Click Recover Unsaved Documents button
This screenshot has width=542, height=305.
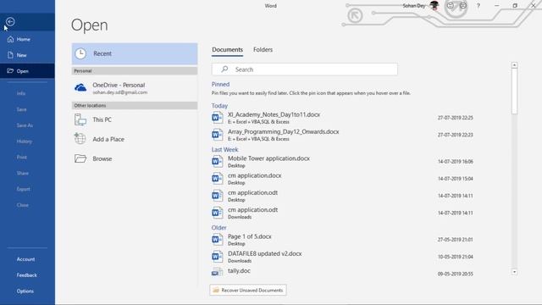(x=248, y=290)
